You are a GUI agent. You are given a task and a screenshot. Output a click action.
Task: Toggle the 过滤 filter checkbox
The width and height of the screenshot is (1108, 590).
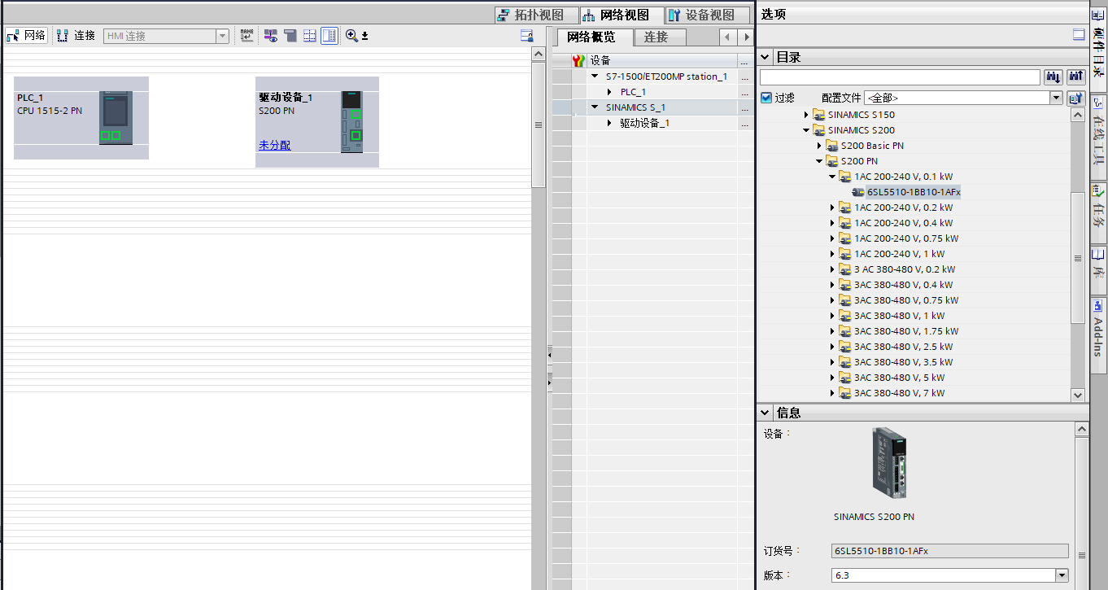(x=766, y=98)
